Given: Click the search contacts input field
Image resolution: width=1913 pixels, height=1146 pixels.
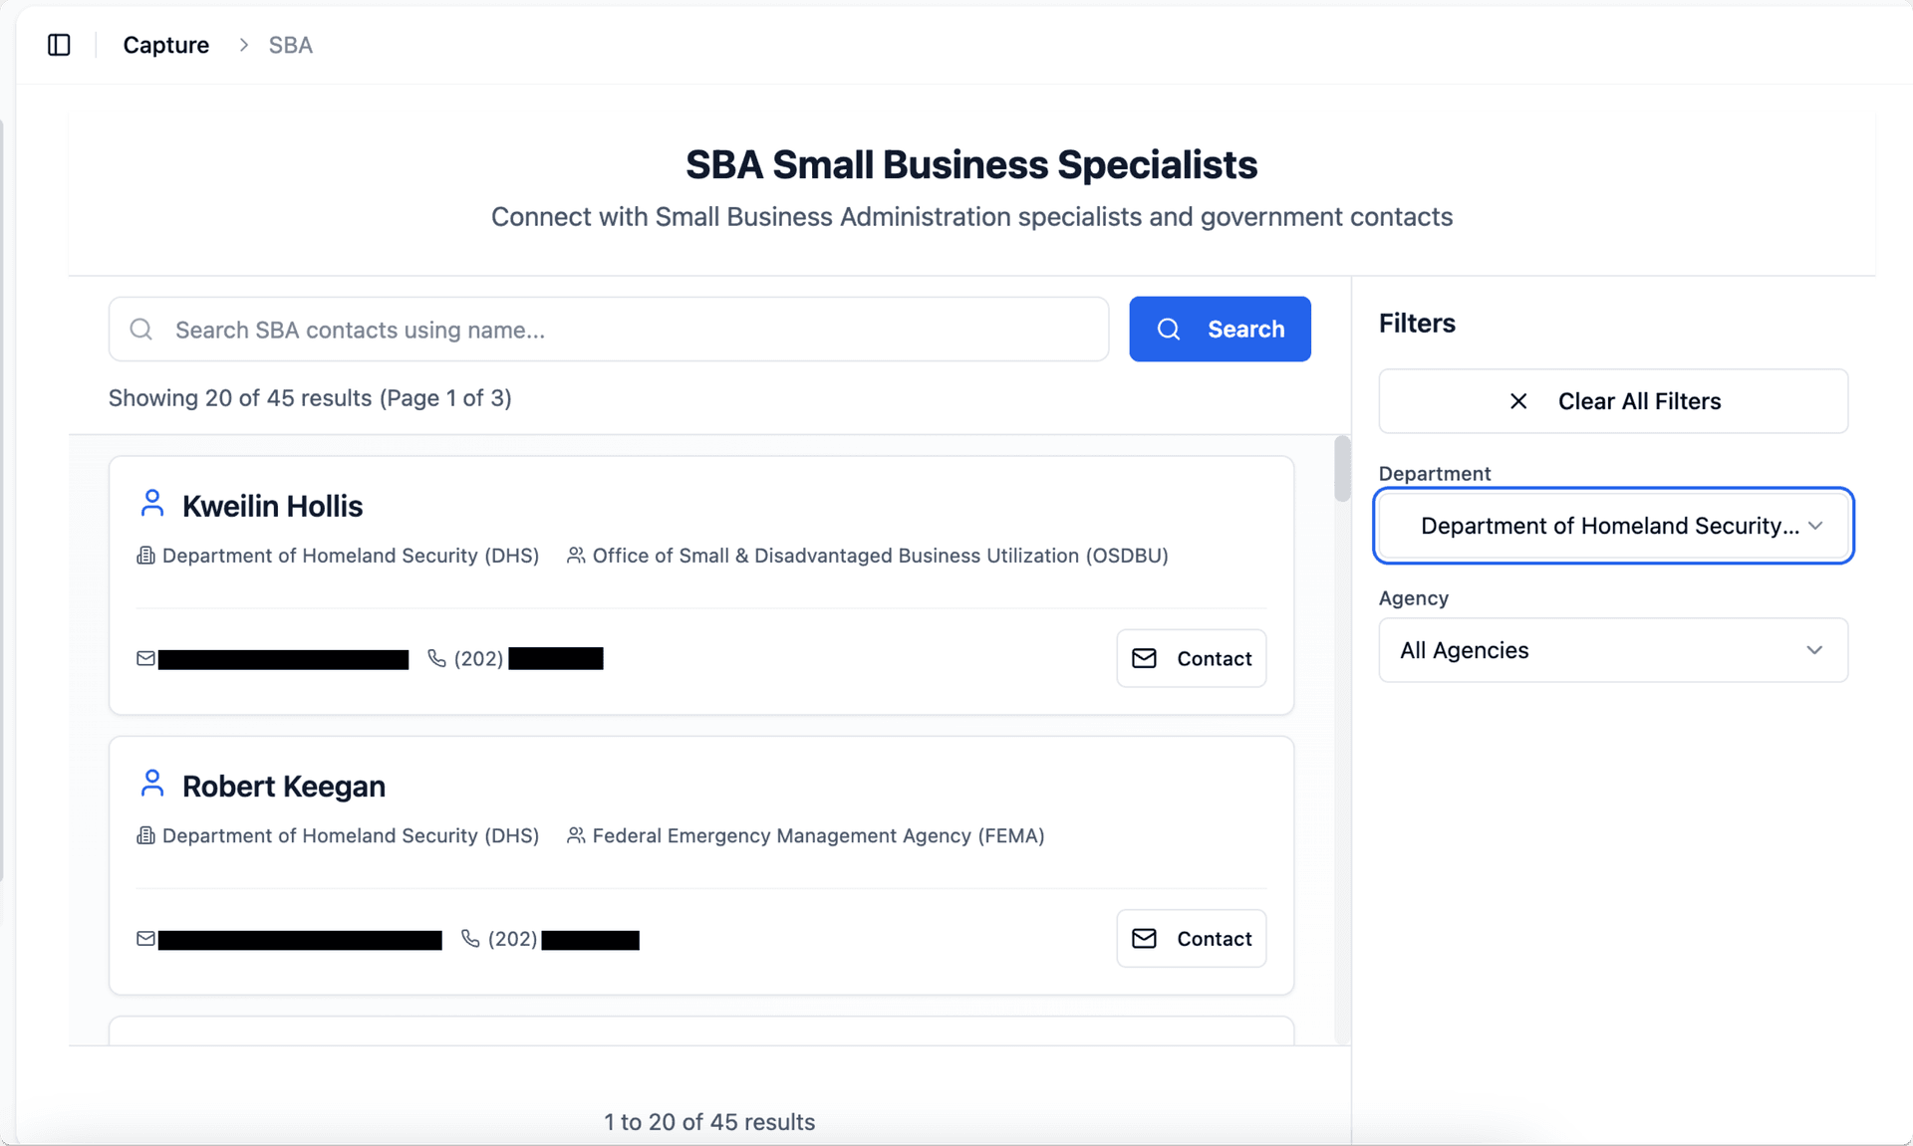Looking at the screenshot, I should click(x=608, y=329).
